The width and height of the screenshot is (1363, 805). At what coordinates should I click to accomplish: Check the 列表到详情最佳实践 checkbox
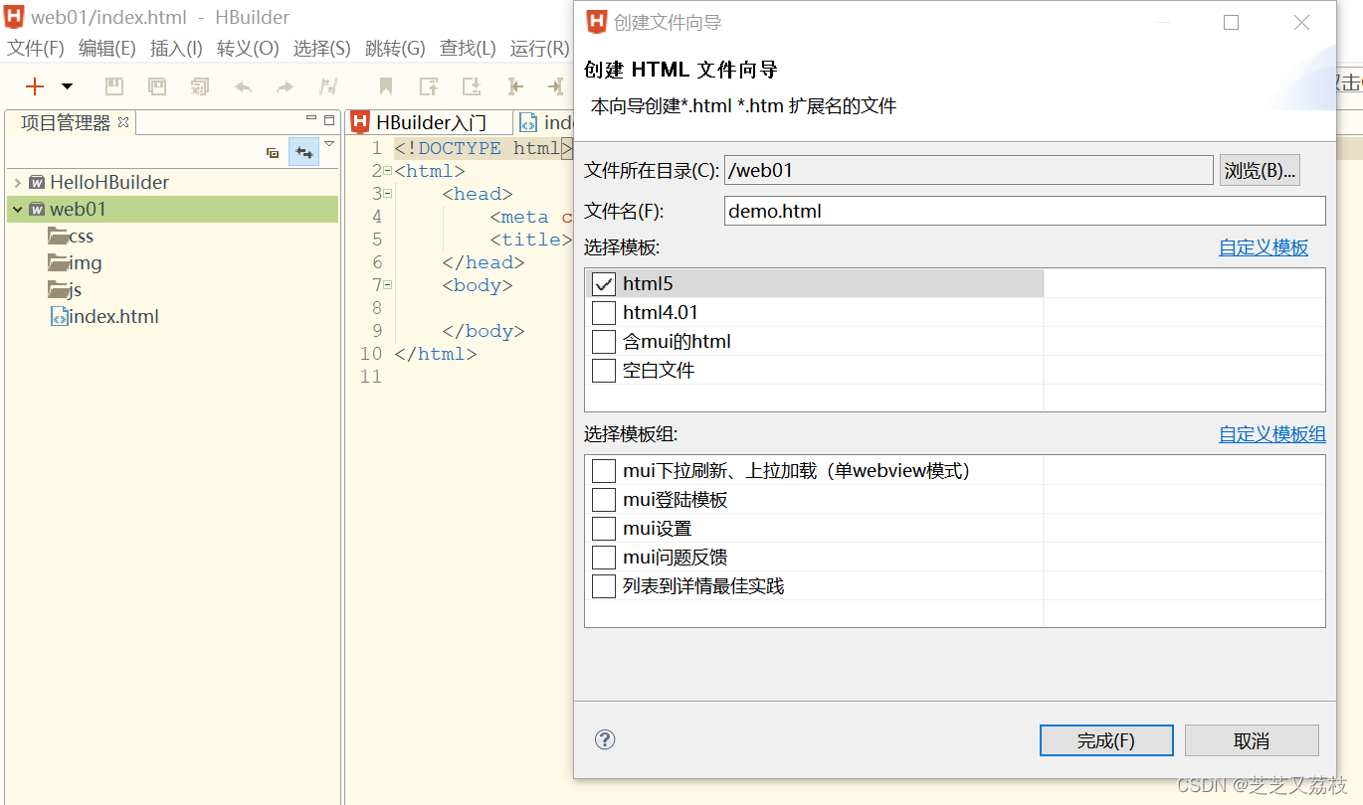tap(604, 586)
